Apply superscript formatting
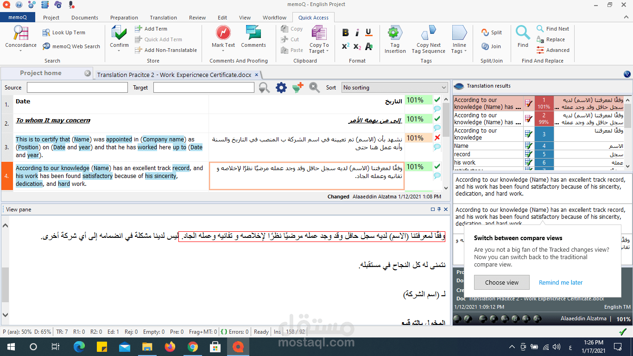Image resolution: width=633 pixels, height=356 pixels. click(x=345, y=46)
